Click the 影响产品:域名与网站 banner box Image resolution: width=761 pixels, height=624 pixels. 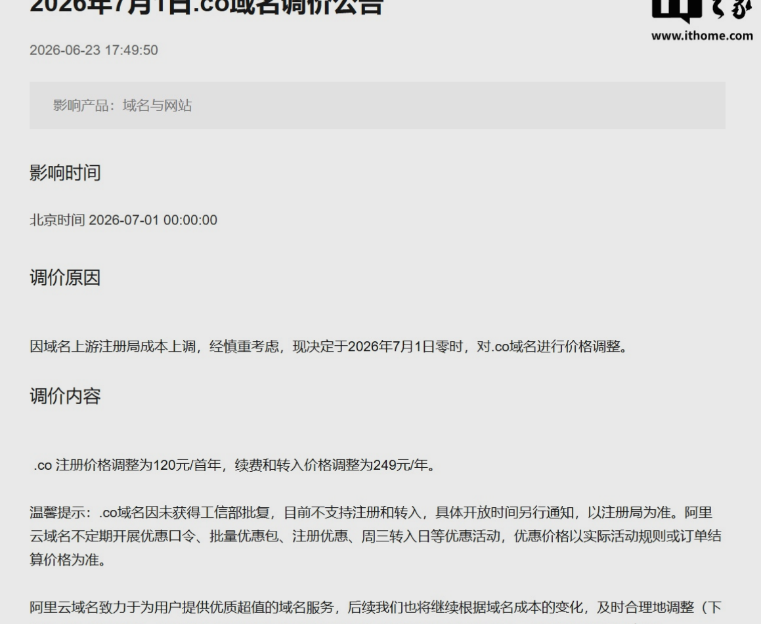tap(377, 105)
